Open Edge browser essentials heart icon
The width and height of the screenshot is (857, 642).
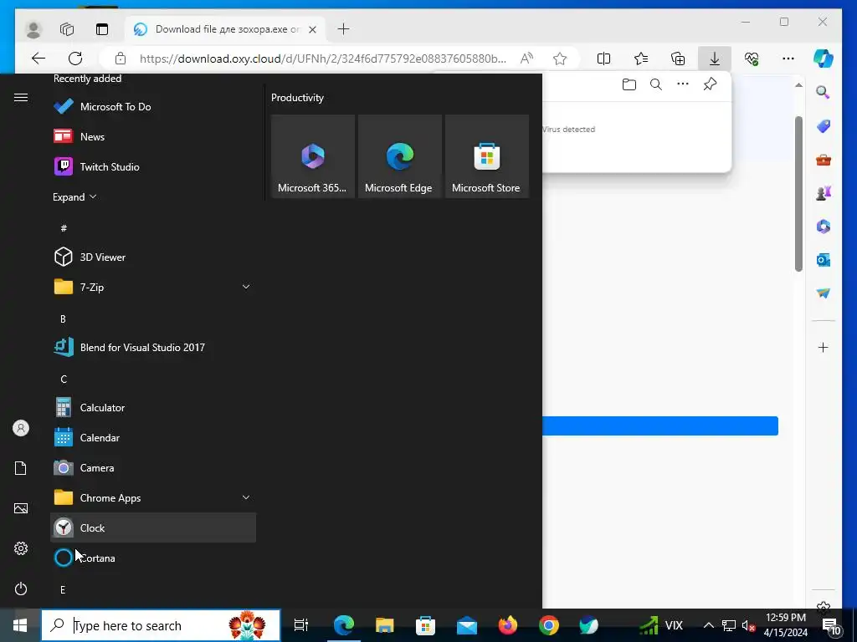click(x=752, y=59)
